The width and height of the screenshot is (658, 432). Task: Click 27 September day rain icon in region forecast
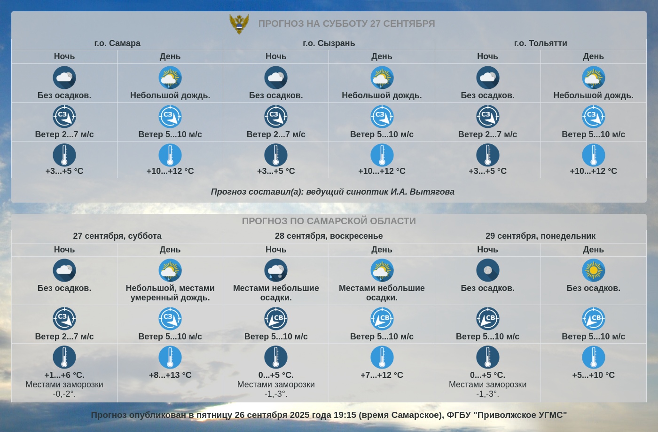point(170,270)
